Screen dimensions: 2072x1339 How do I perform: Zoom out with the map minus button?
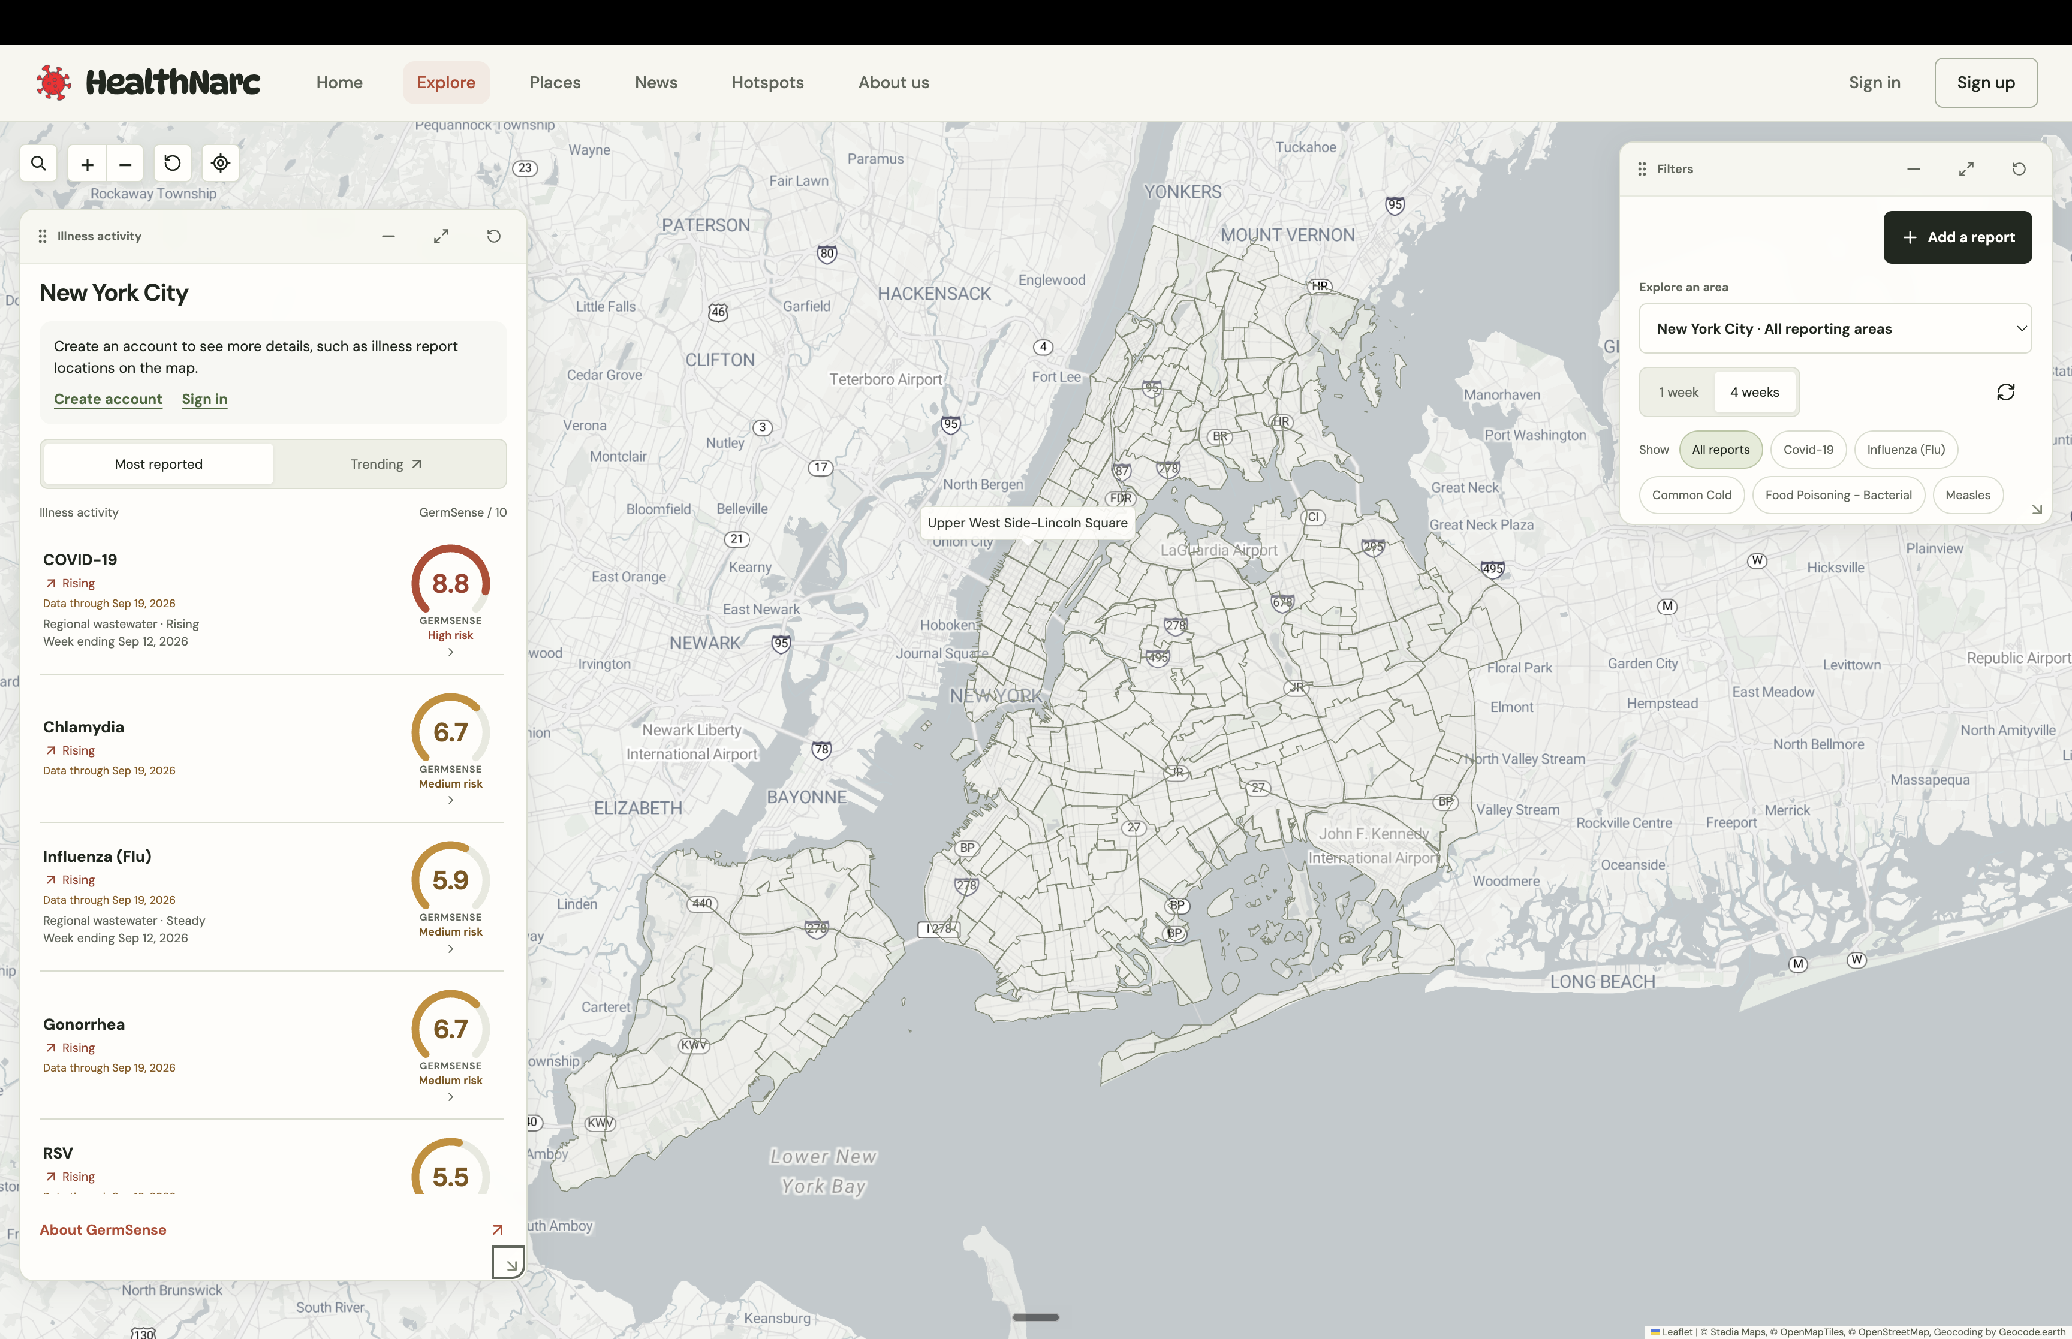tap(125, 164)
